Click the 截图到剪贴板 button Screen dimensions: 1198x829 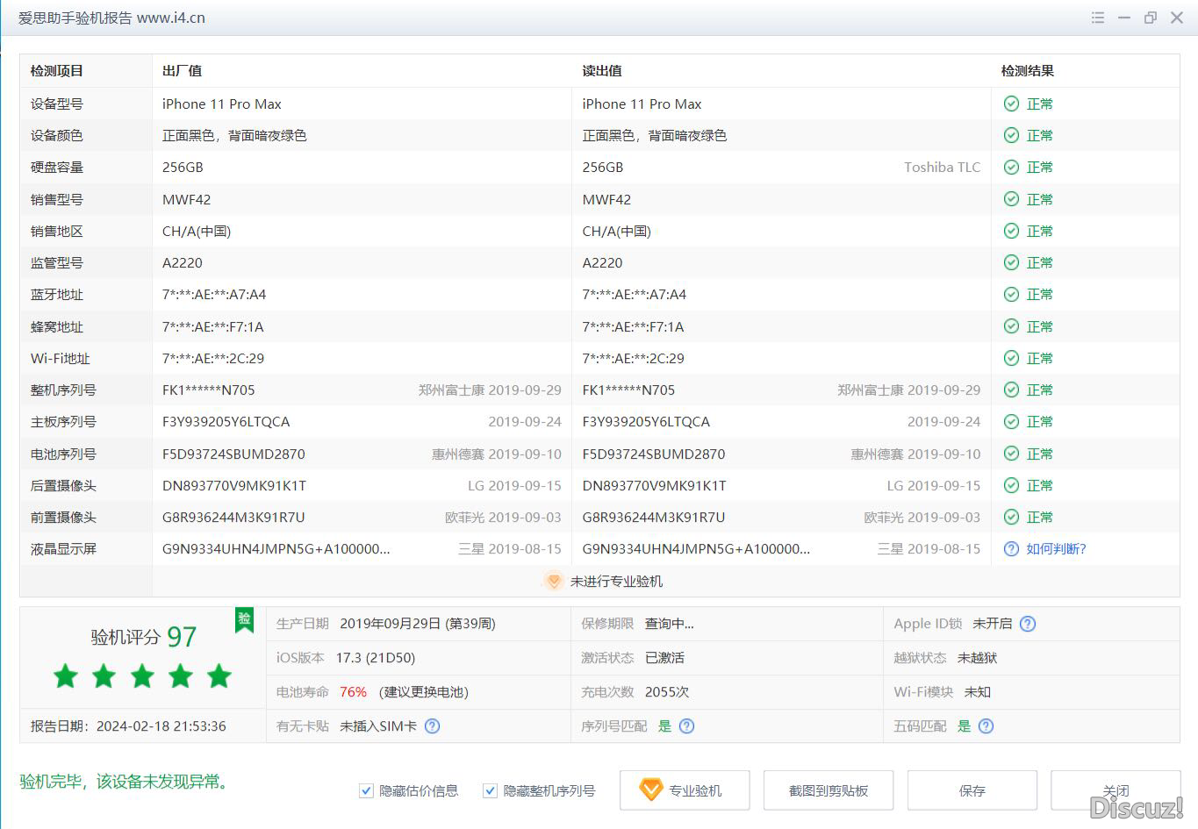(x=829, y=790)
